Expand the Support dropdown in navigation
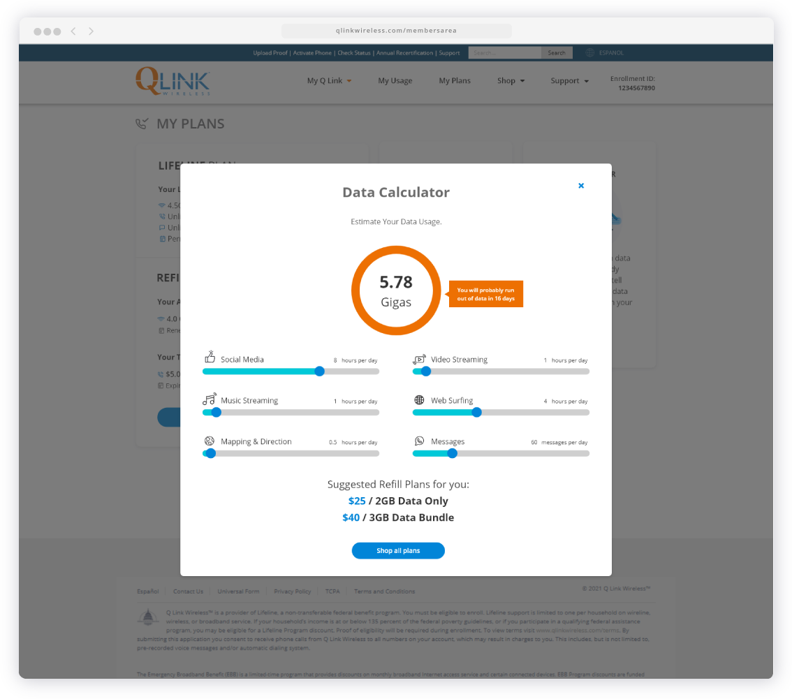The height and width of the screenshot is (699, 792). point(570,81)
